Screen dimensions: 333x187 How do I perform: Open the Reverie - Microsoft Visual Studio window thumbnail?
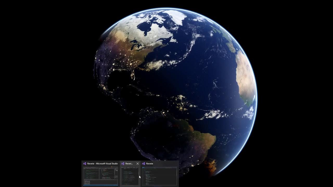point(100,176)
